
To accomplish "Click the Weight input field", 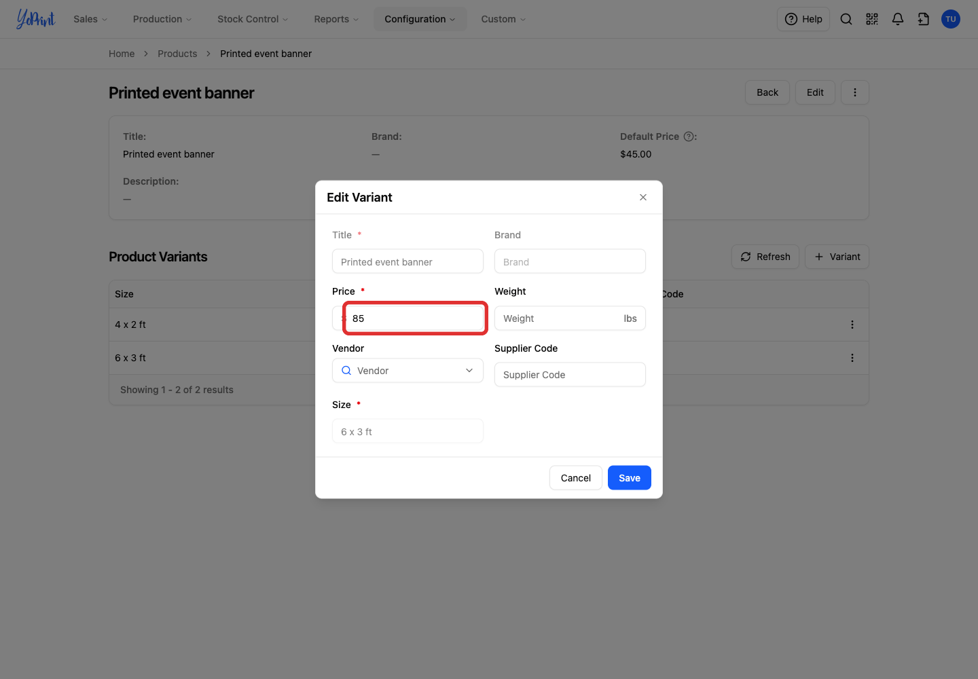I will click(570, 318).
